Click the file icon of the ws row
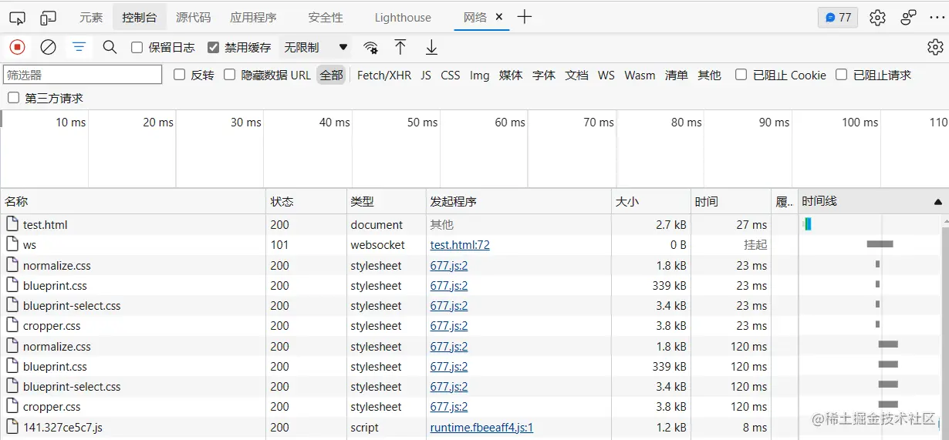This screenshot has width=949, height=440. click(12, 244)
